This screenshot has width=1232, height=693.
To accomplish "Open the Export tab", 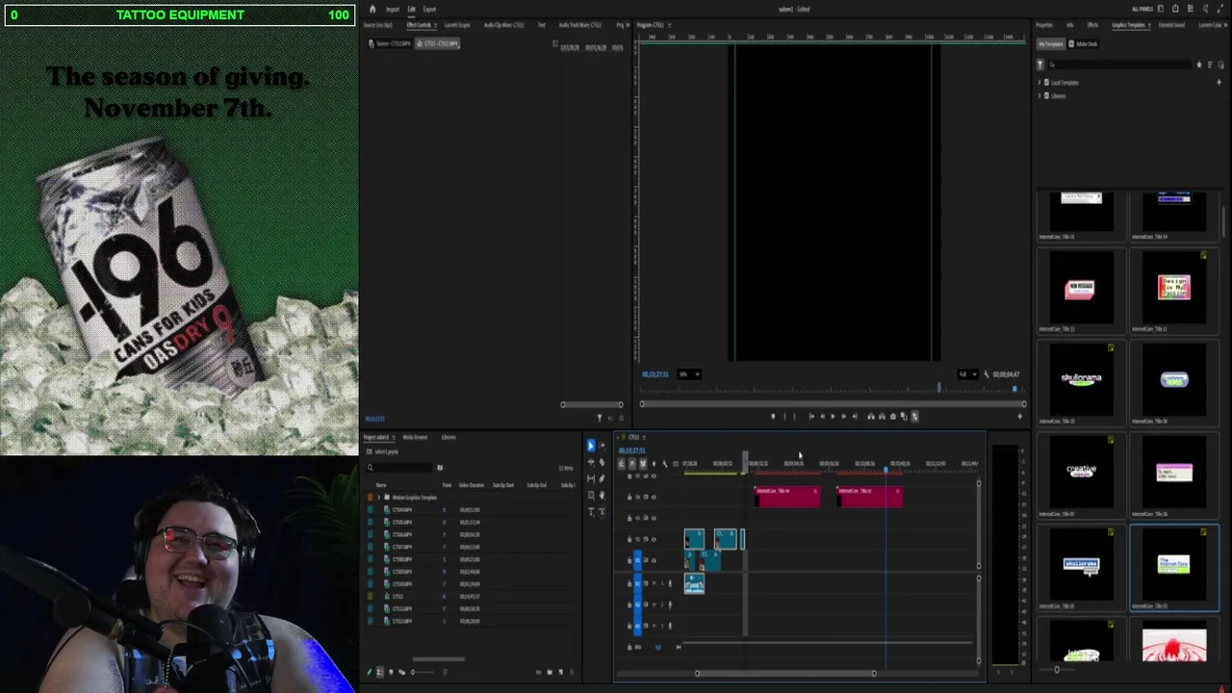I will click(429, 10).
